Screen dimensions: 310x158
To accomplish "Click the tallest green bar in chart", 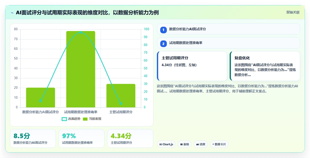I will tap(81, 69).
